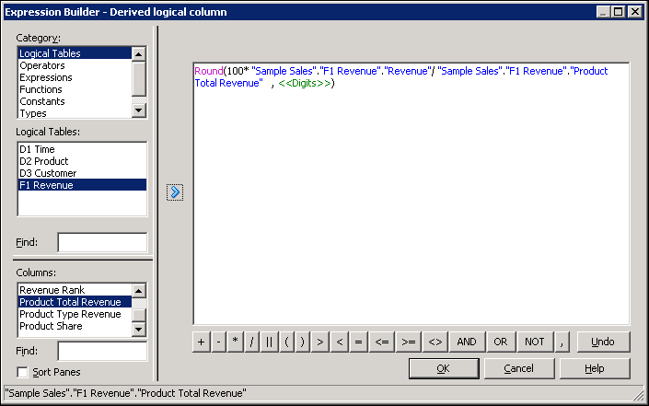The height and width of the screenshot is (406, 649).
Task: Insert the AND operator
Action: (467, 342)
